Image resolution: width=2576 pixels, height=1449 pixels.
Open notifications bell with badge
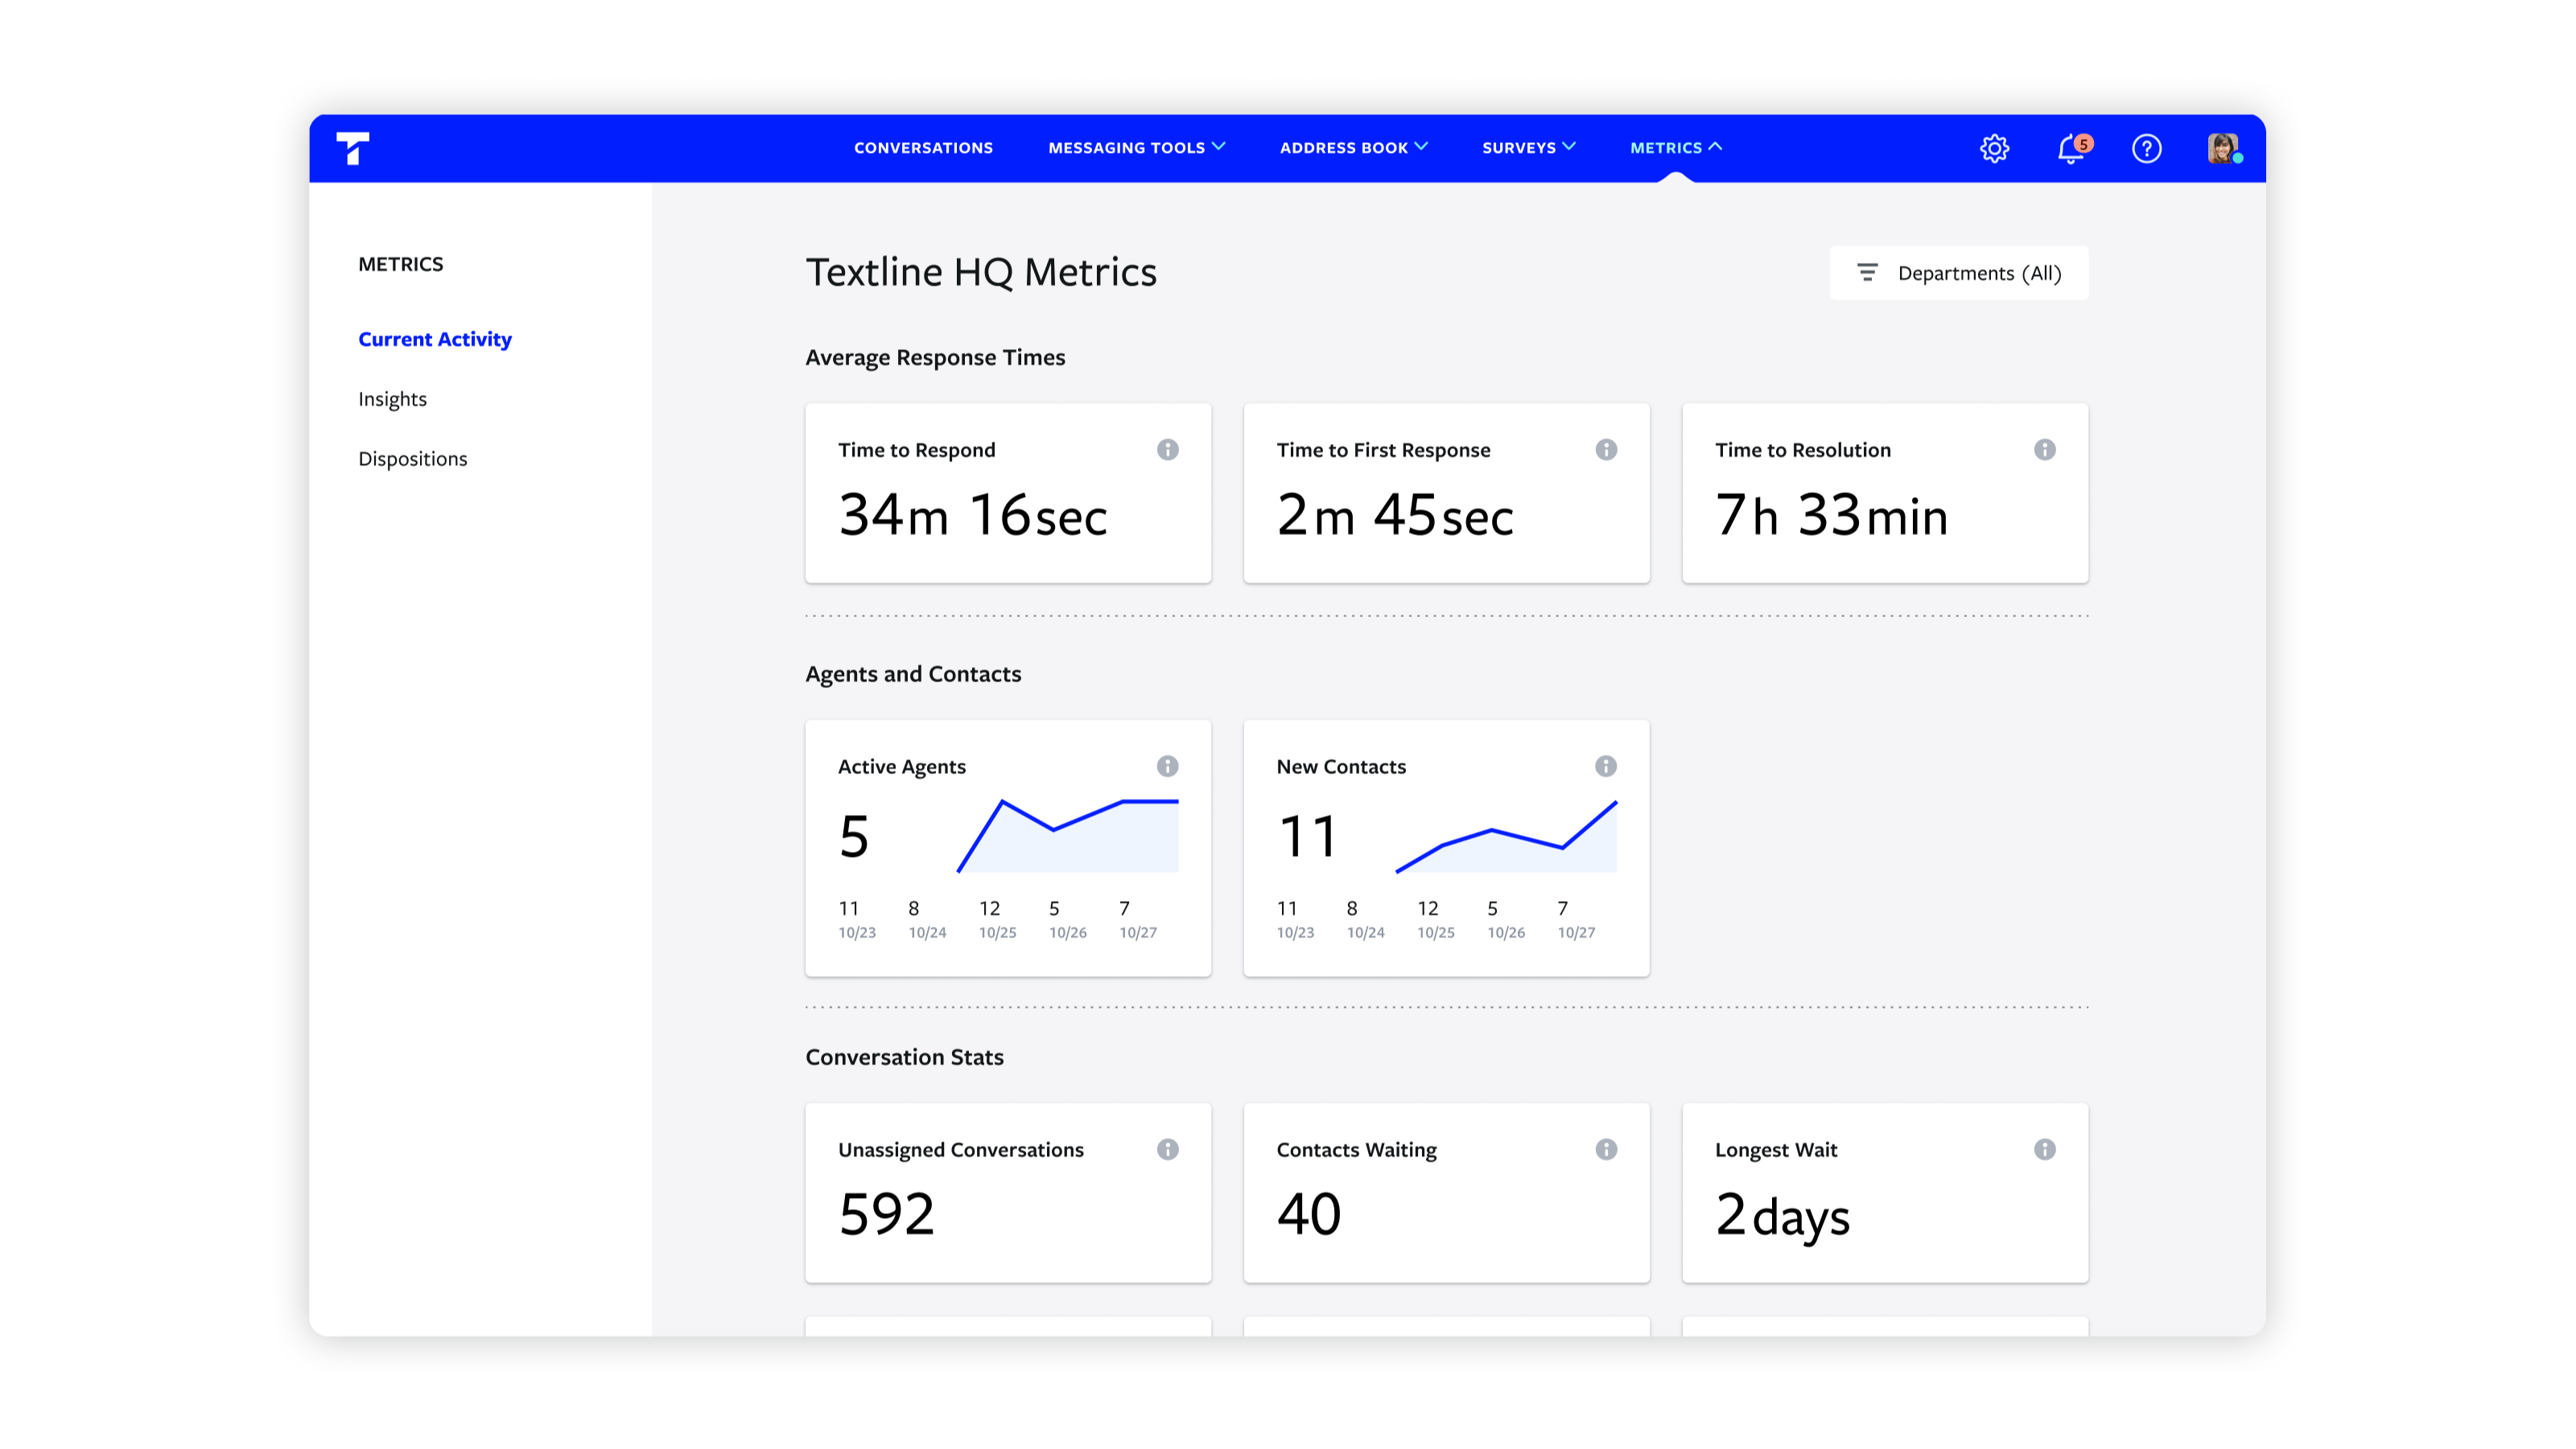coord(2071,148)
